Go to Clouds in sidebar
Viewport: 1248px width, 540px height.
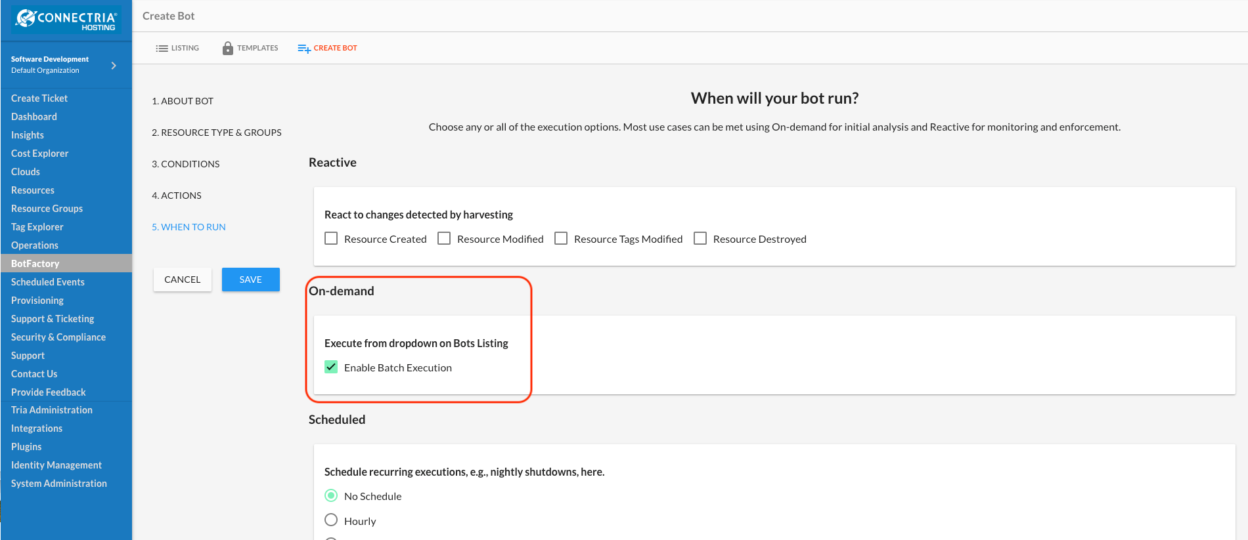point(26,172)
